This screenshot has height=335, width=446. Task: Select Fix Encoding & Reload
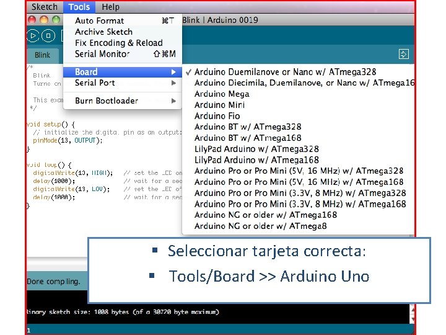click(122, 43)
